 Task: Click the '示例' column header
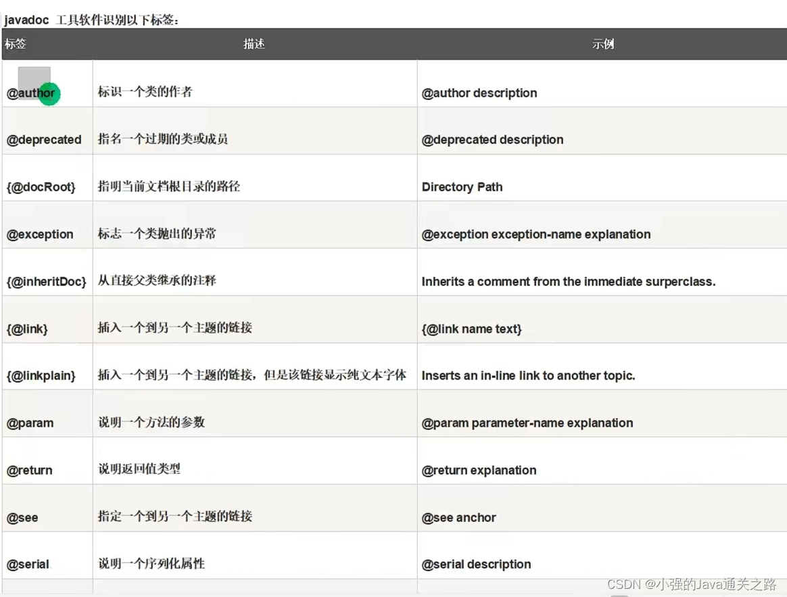tap(603, 44)
